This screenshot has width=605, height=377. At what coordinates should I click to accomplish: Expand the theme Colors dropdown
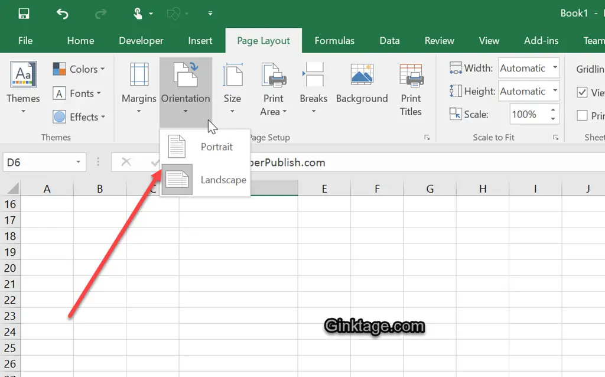79,69
